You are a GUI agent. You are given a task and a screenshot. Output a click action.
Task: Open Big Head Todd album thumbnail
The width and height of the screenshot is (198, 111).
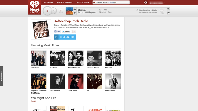[39, 81]
